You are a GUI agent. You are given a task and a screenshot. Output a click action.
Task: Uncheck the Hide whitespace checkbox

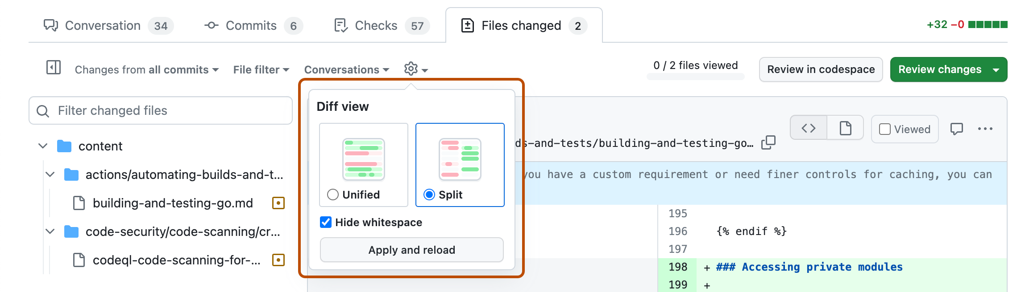326,222
